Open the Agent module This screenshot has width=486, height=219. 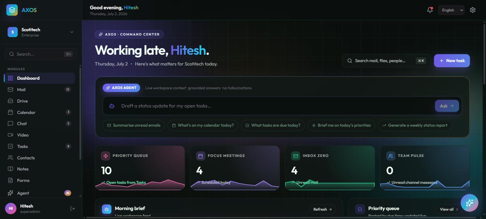[39, 193]
